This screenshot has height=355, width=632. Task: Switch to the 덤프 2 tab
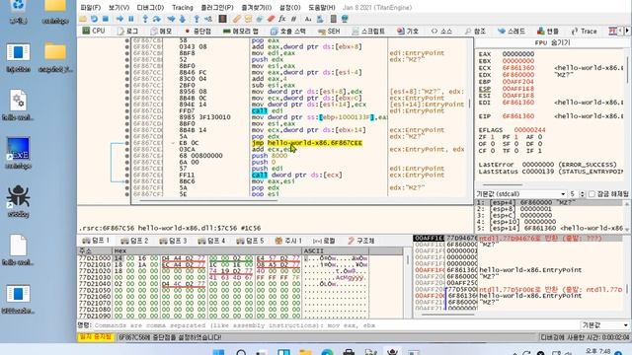pyautogui.click(x=134, y=241)
